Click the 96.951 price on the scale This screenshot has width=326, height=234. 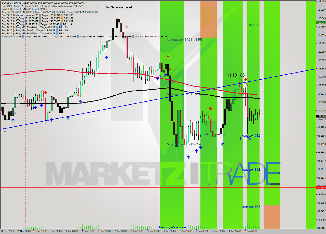[321, 144]
